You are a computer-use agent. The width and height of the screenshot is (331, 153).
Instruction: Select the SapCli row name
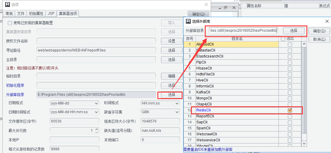(202, 122)
